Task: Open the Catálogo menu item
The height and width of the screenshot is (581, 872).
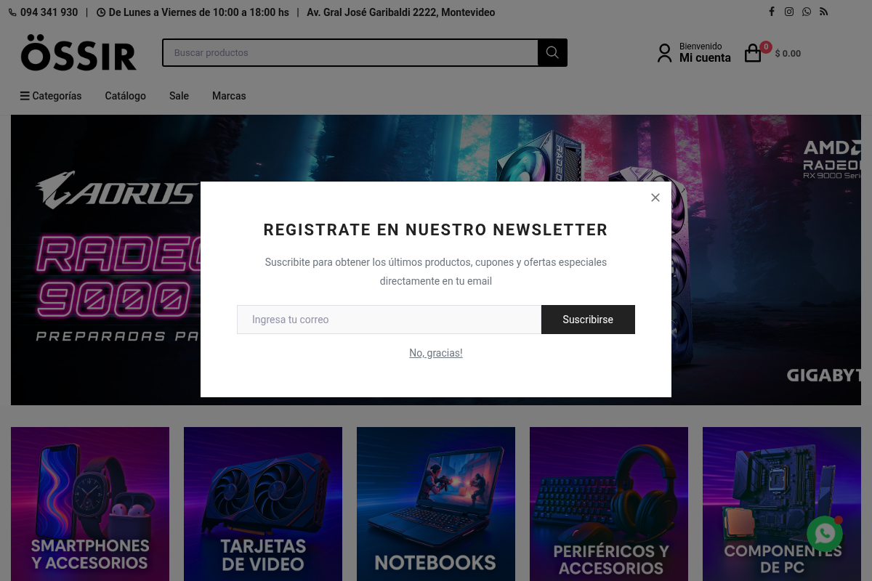Action: click(125, 96)
